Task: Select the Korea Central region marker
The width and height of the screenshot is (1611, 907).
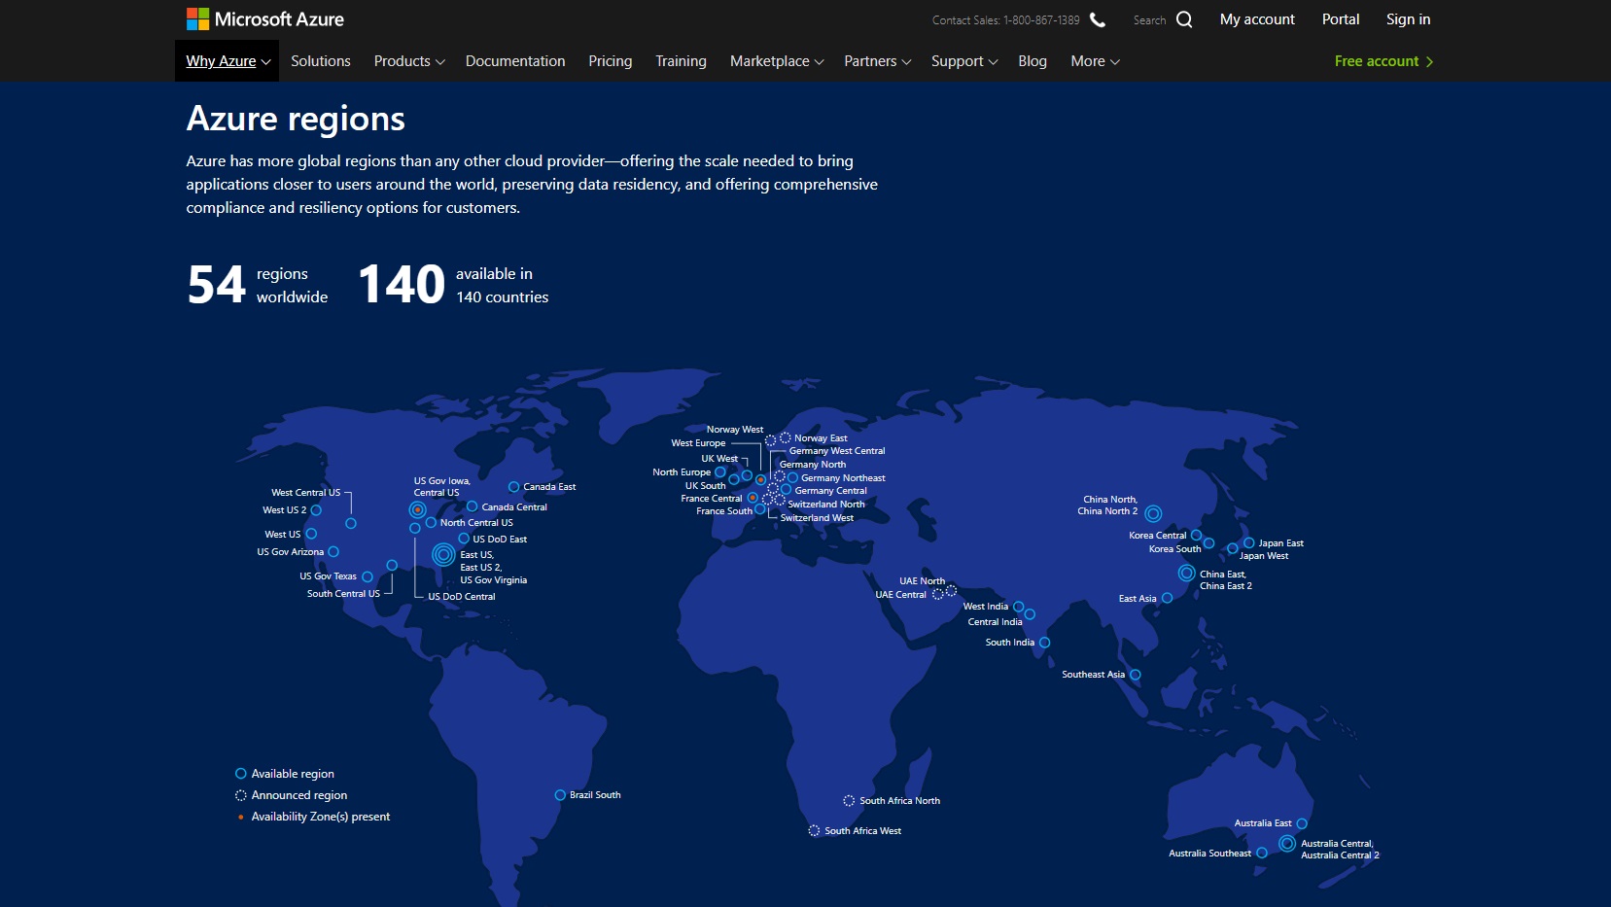Action: click(x=1196, y=536)
